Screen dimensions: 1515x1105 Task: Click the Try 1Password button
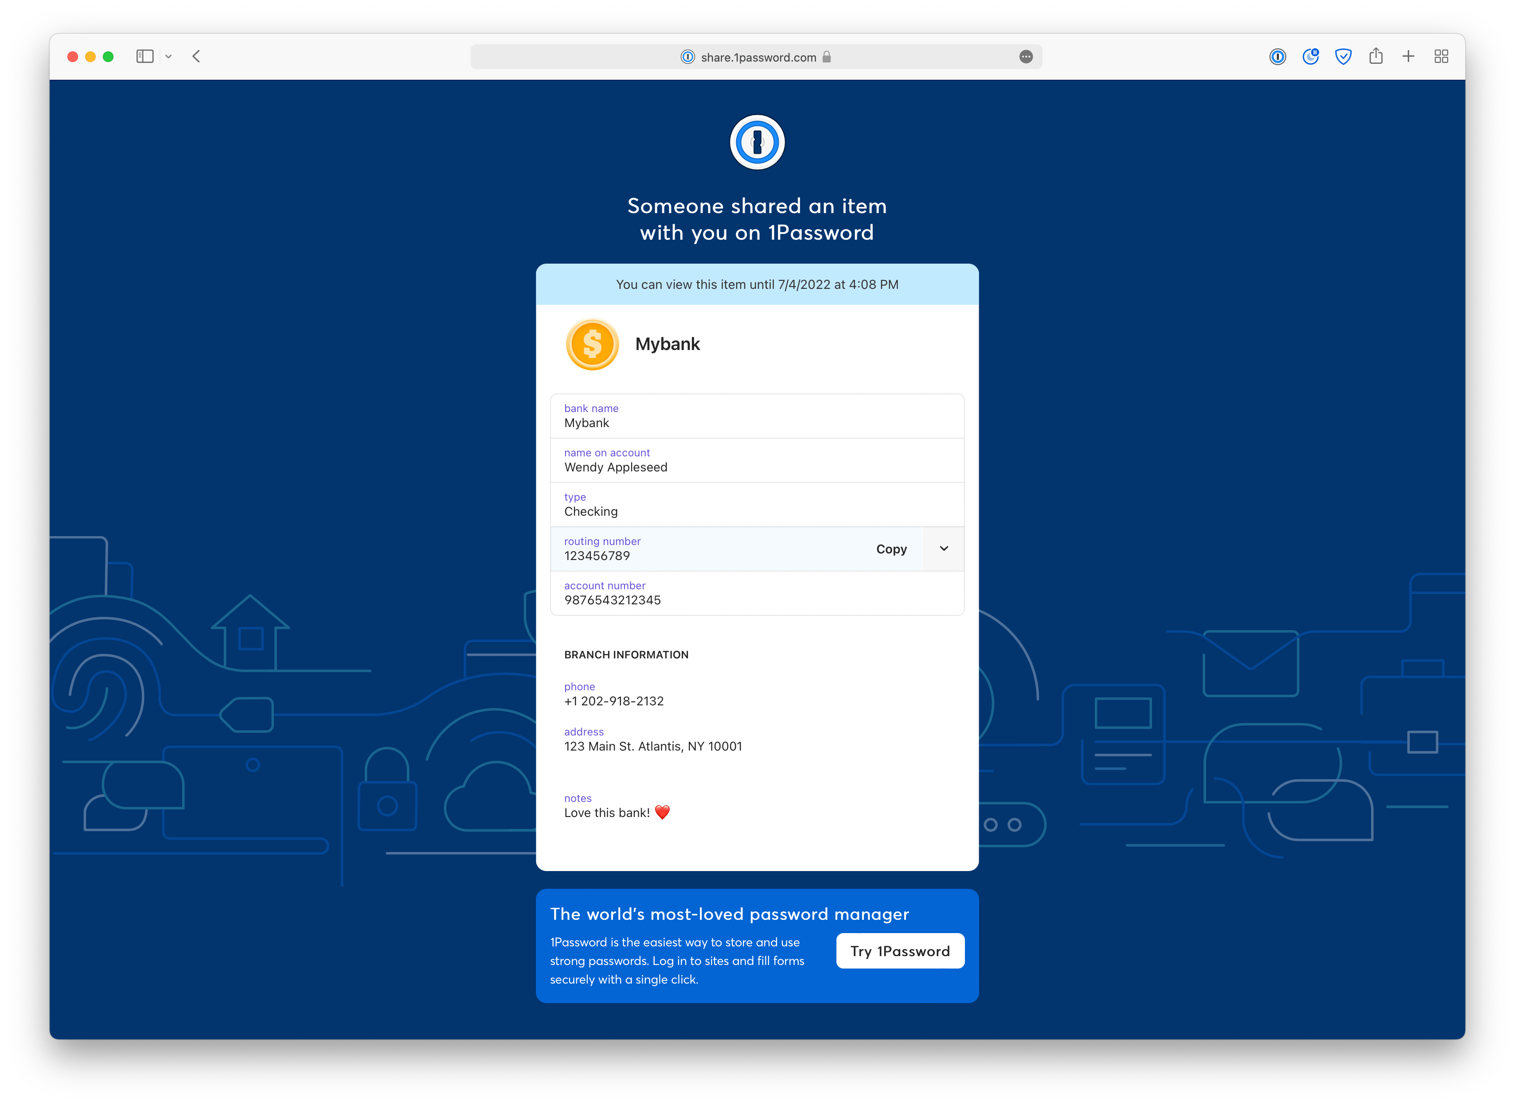[x=899, y=950]
